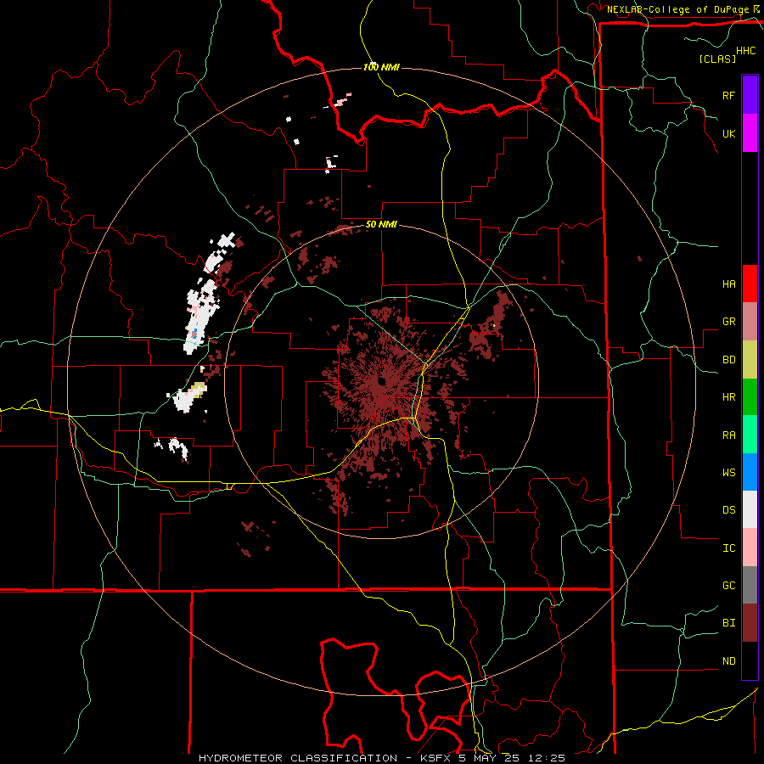Click the ND legend label

point(728,661)
